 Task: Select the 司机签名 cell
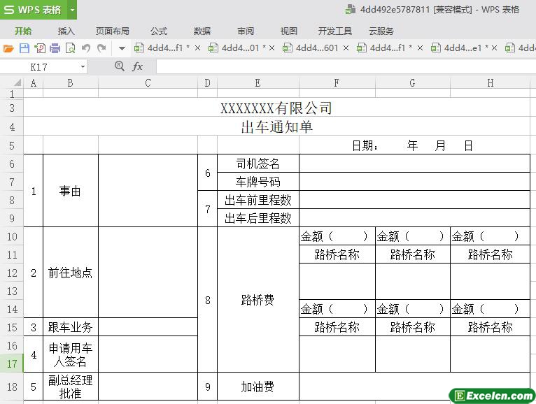click(x=258, y=164)
